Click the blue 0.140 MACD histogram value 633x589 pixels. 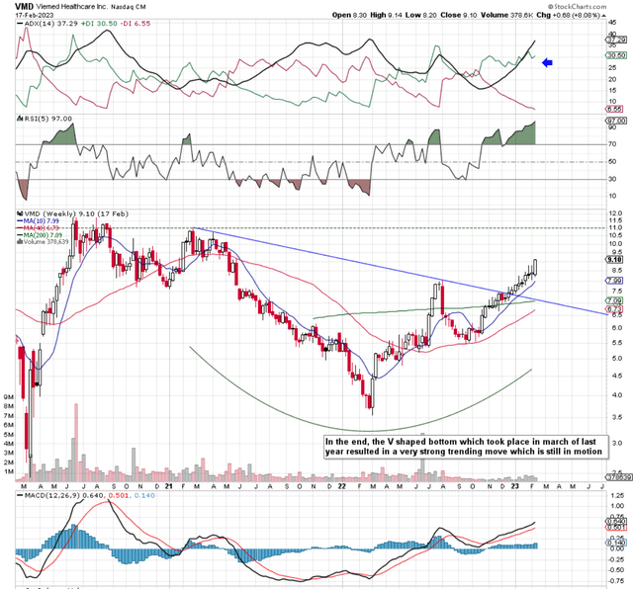[144, 495]
